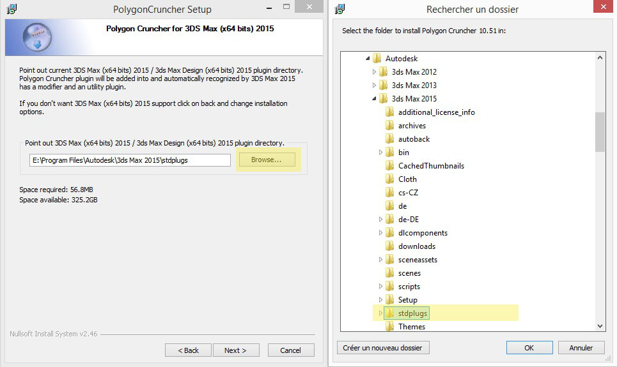Select the autoback folder icon
The width and height of the screenshot is (617, 367).
(389, 139)
